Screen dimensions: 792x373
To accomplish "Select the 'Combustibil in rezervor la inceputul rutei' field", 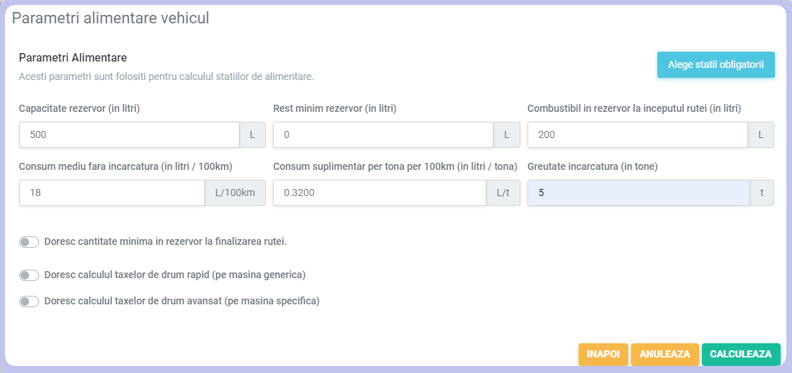I will 637,134.
